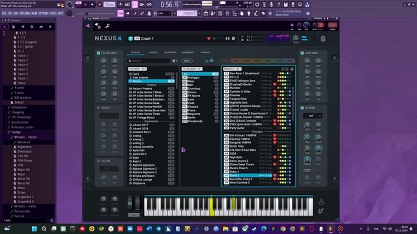Screen dimensions: 417x234
Task: Click the RESET button beside search
Action: click(187, 60)
